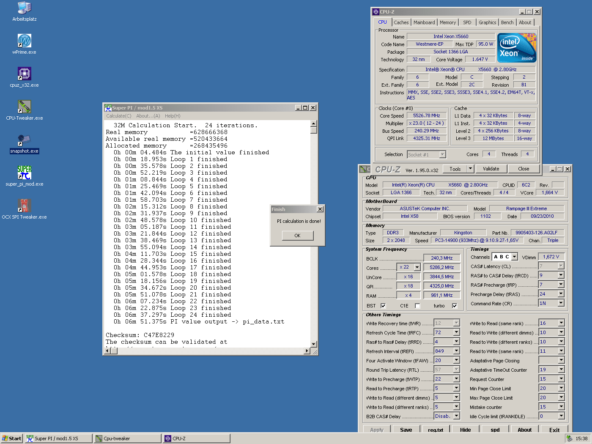Viewport: 592px width, 444px height.
Task: Enable the C1E checkbox
Action: [417, 306]
